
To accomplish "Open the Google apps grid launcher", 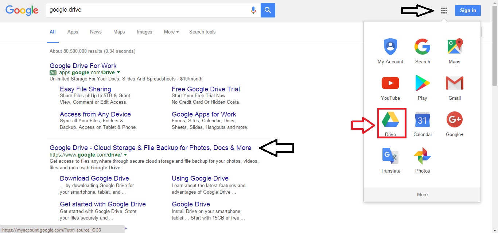I will coord(444,11).
